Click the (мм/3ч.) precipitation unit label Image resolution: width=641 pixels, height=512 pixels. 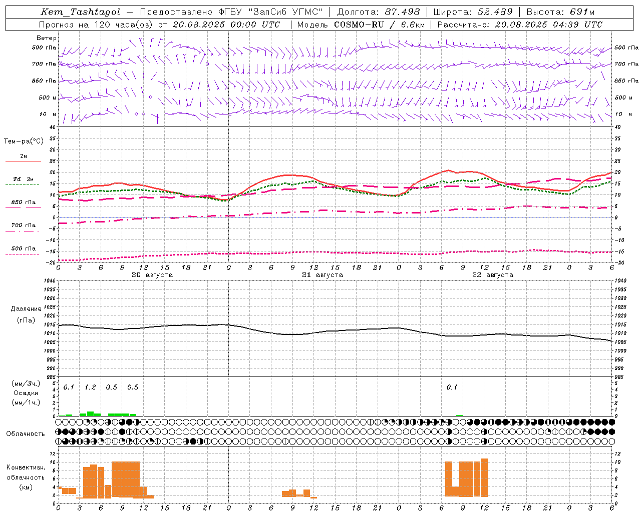click(26, 383)
